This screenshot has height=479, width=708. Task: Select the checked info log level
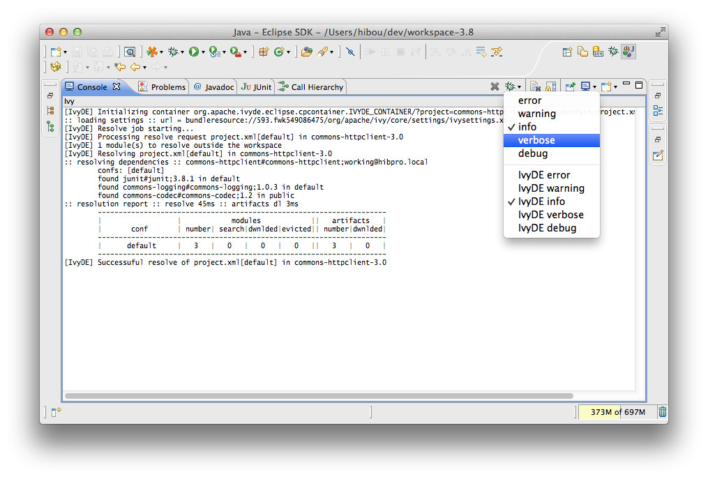click(527, 127)
